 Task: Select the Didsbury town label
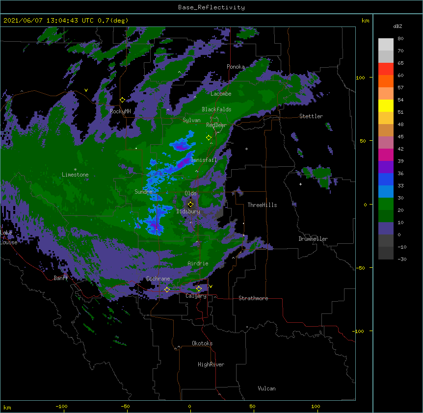(x=188, y=211)
